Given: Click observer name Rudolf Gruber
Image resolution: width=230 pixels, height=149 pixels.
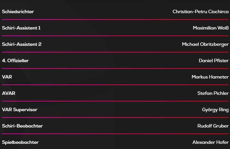Looking at the screenshot, I should point(213,126).
